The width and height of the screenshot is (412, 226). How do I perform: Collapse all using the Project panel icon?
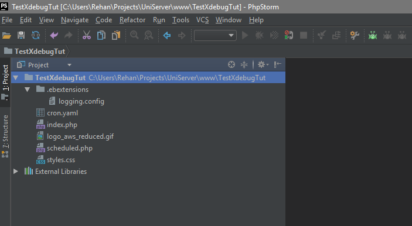244,64
